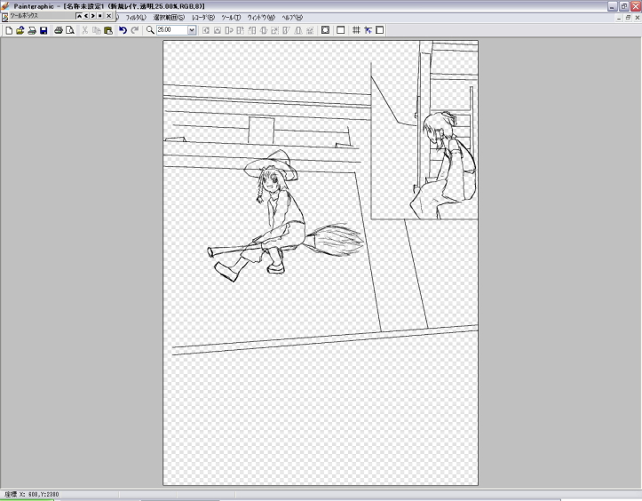
Task: Create a new document with the New icon
Action: [x=9, y=30]
